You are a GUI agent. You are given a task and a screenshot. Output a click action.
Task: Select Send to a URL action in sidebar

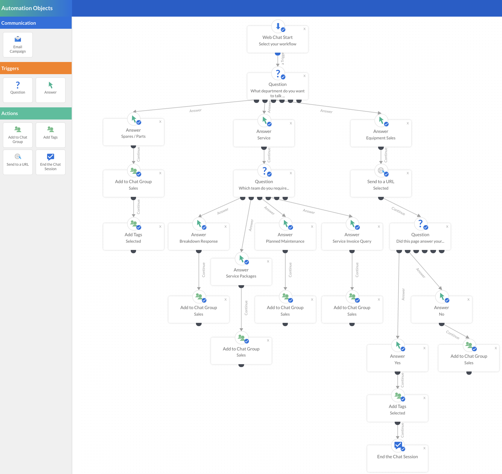point(18,162)
